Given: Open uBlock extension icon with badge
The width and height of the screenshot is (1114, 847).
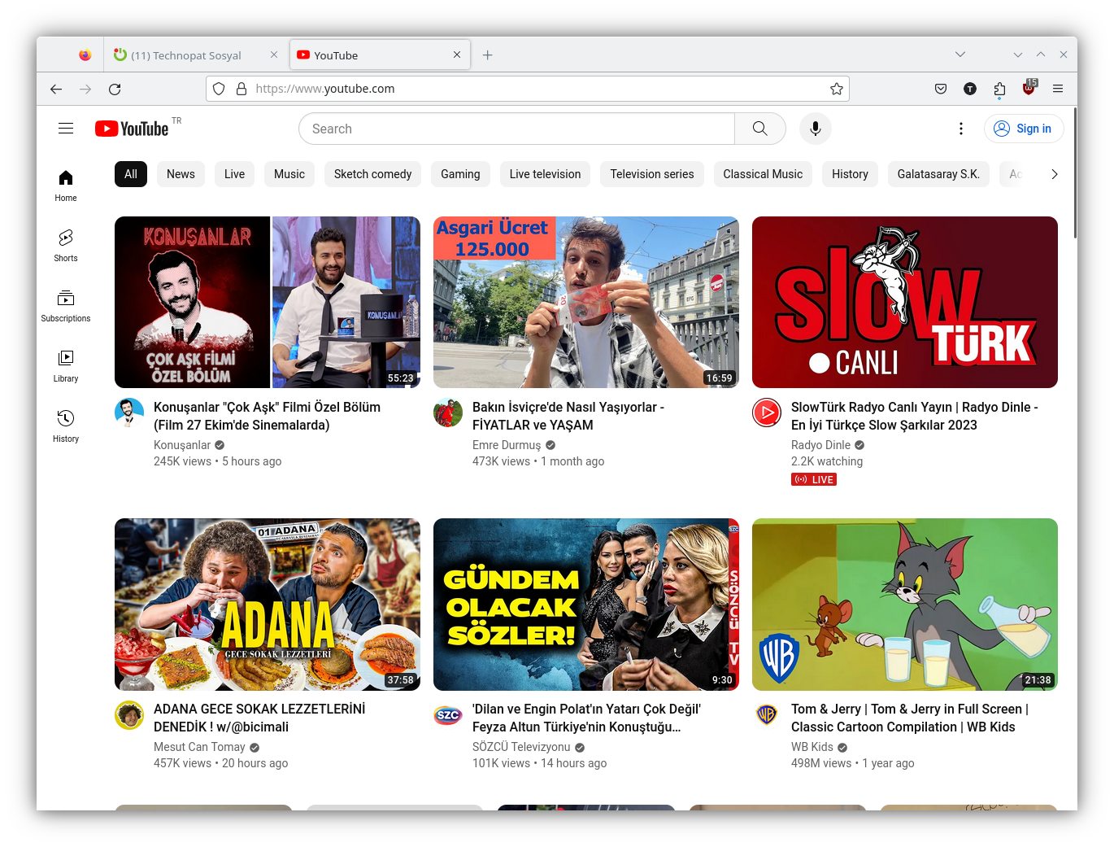Looking at the screenshot, I should pos(1029,88).
